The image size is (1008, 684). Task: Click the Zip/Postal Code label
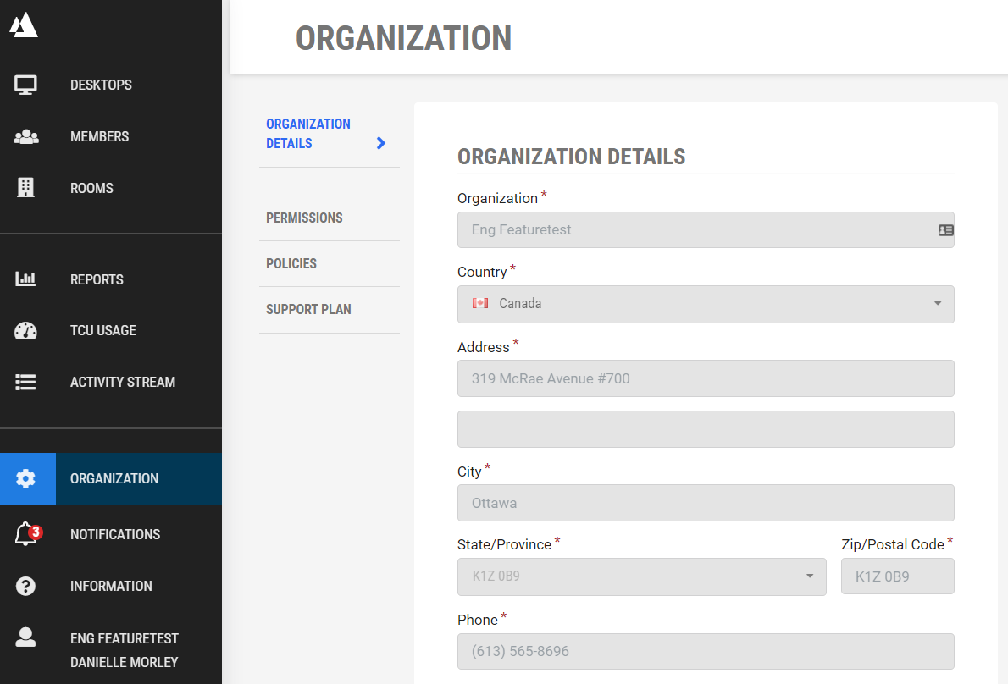click(x=892, y=544)
